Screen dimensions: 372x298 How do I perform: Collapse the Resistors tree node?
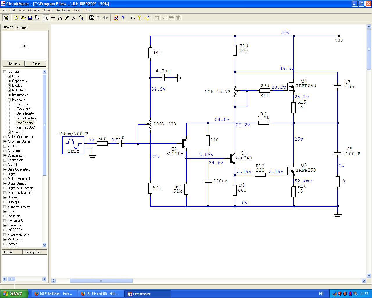click(x=10, y=100)
